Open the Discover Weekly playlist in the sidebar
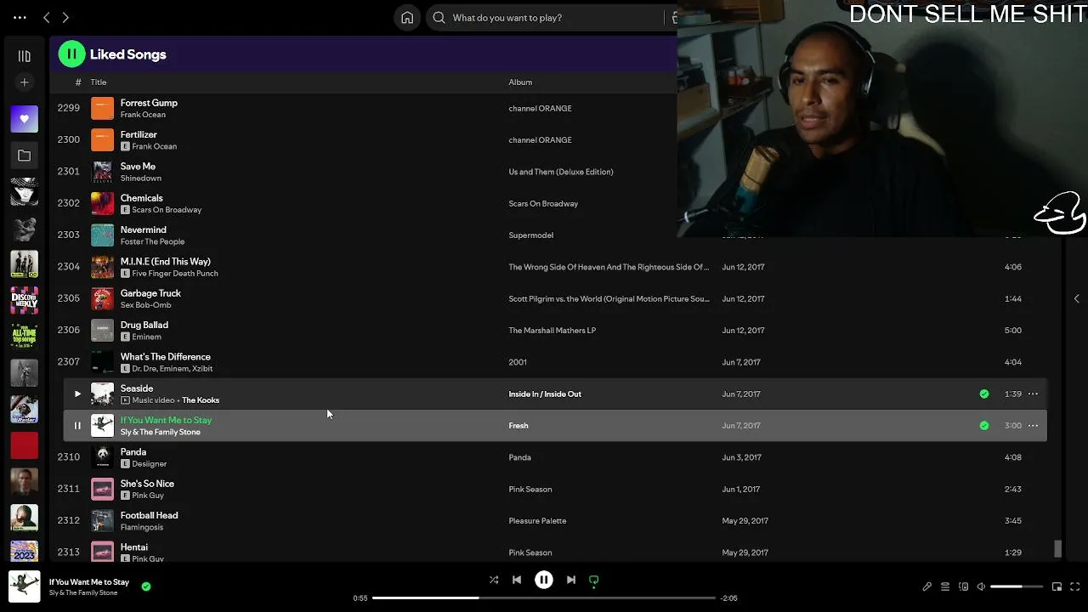The width and height of the screenshot is (1088, 612). pyautogui.click(x=25, y=300)
